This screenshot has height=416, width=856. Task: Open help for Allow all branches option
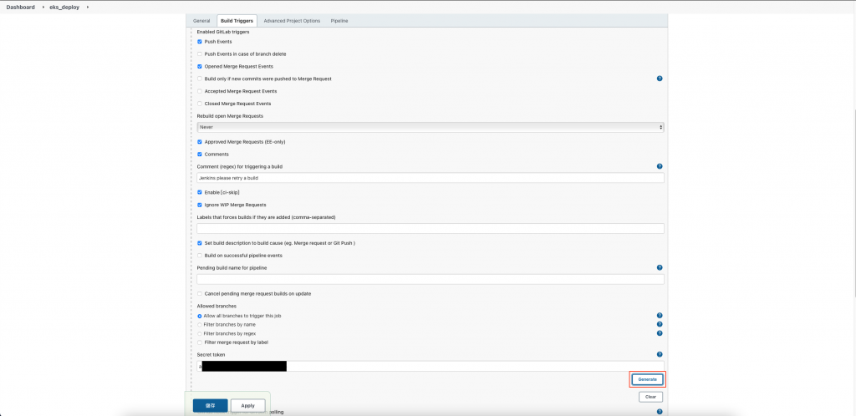[x=660, y=316]
